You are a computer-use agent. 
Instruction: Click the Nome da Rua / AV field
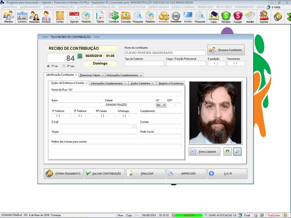(x=116, y=94)
